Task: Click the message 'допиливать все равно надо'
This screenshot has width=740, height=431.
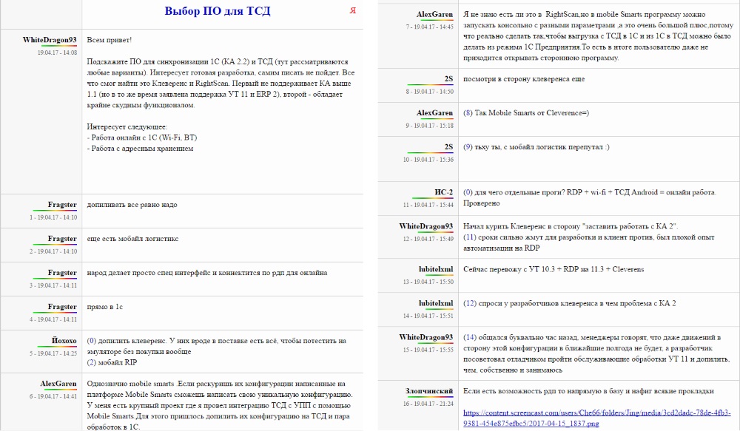Action: (x=132, y=205)
